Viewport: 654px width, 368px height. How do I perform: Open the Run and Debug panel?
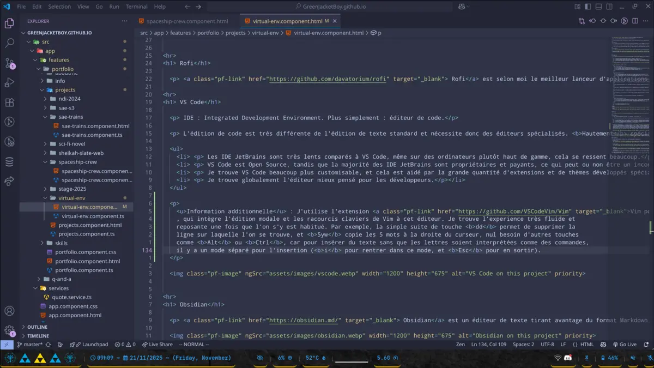point(9,83)
